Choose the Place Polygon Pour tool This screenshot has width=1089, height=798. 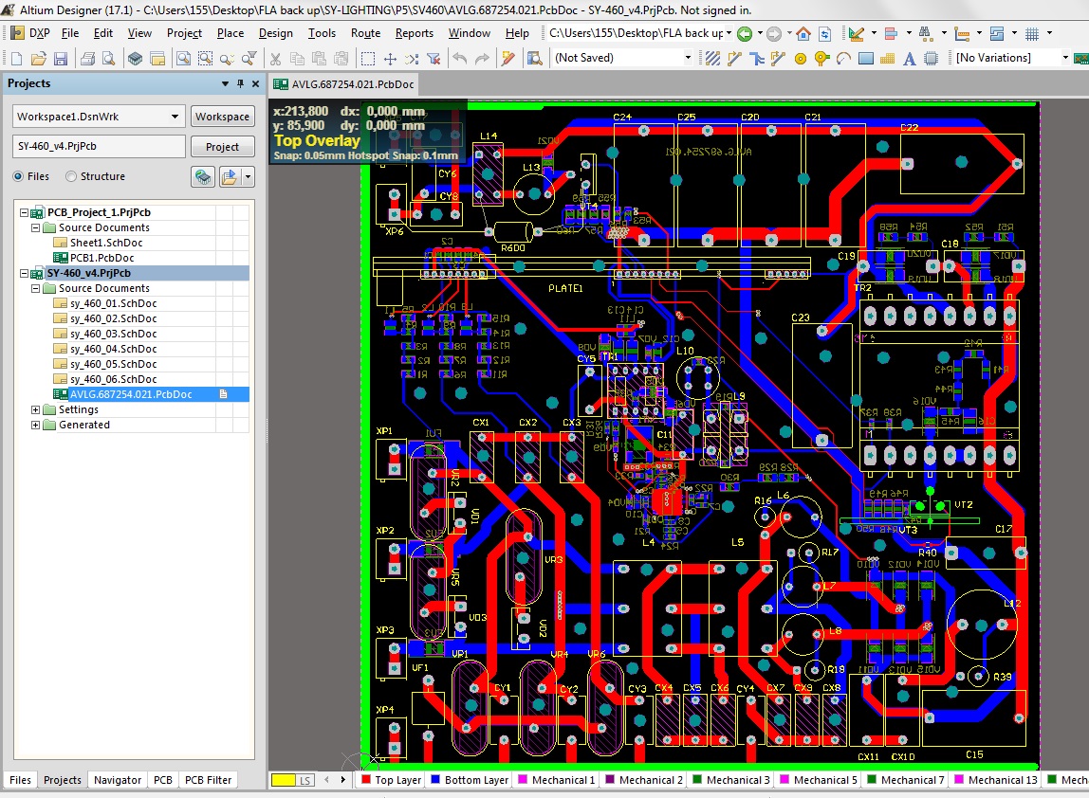pos(887,59)
